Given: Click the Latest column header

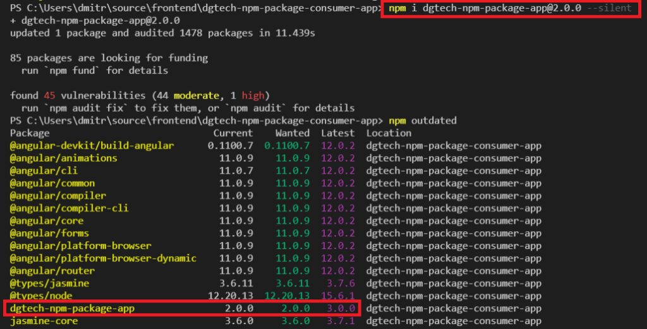Looking at the screenshot, I should pos(337,133).
